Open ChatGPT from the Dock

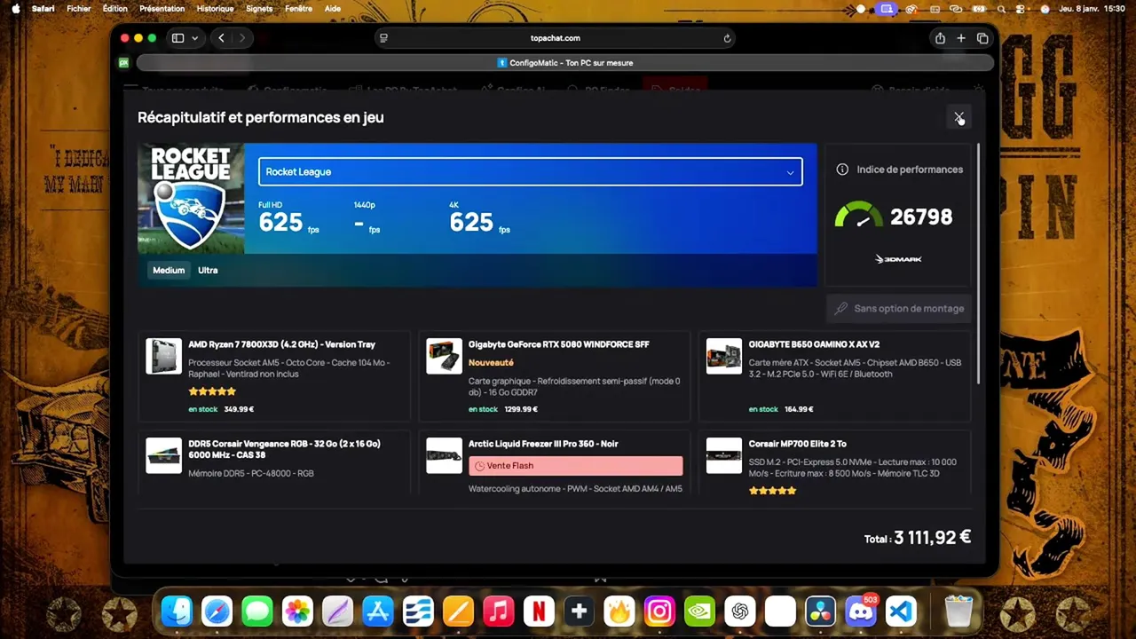tap(740, 611)
